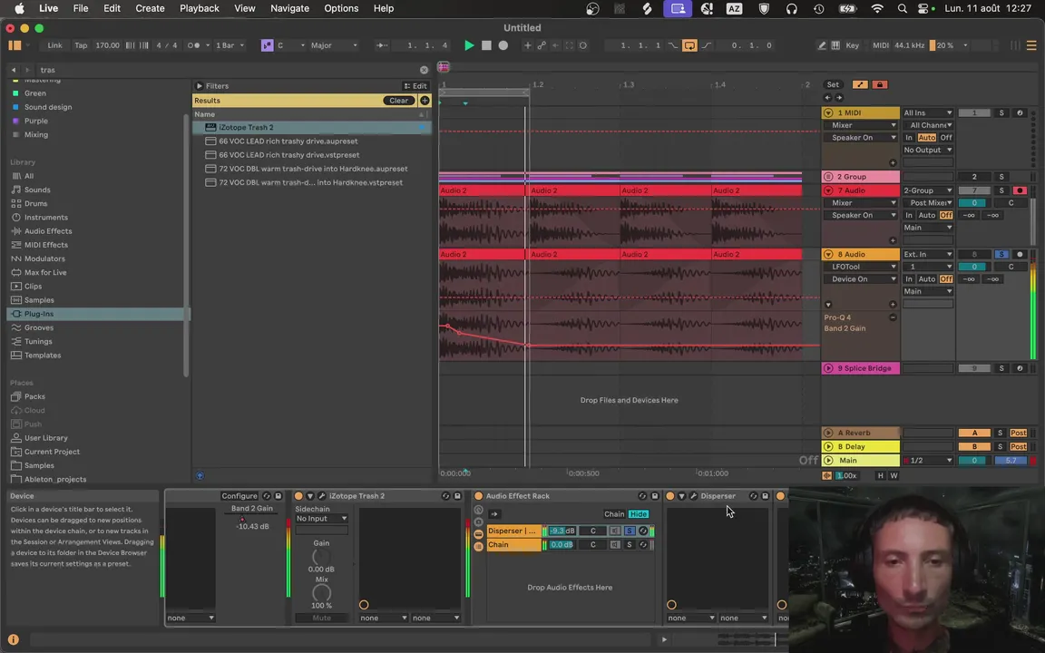Toggle scale mode icon next to C
Image resolution: width=1045 pixels, height=653 pixels.
point(268,45)
